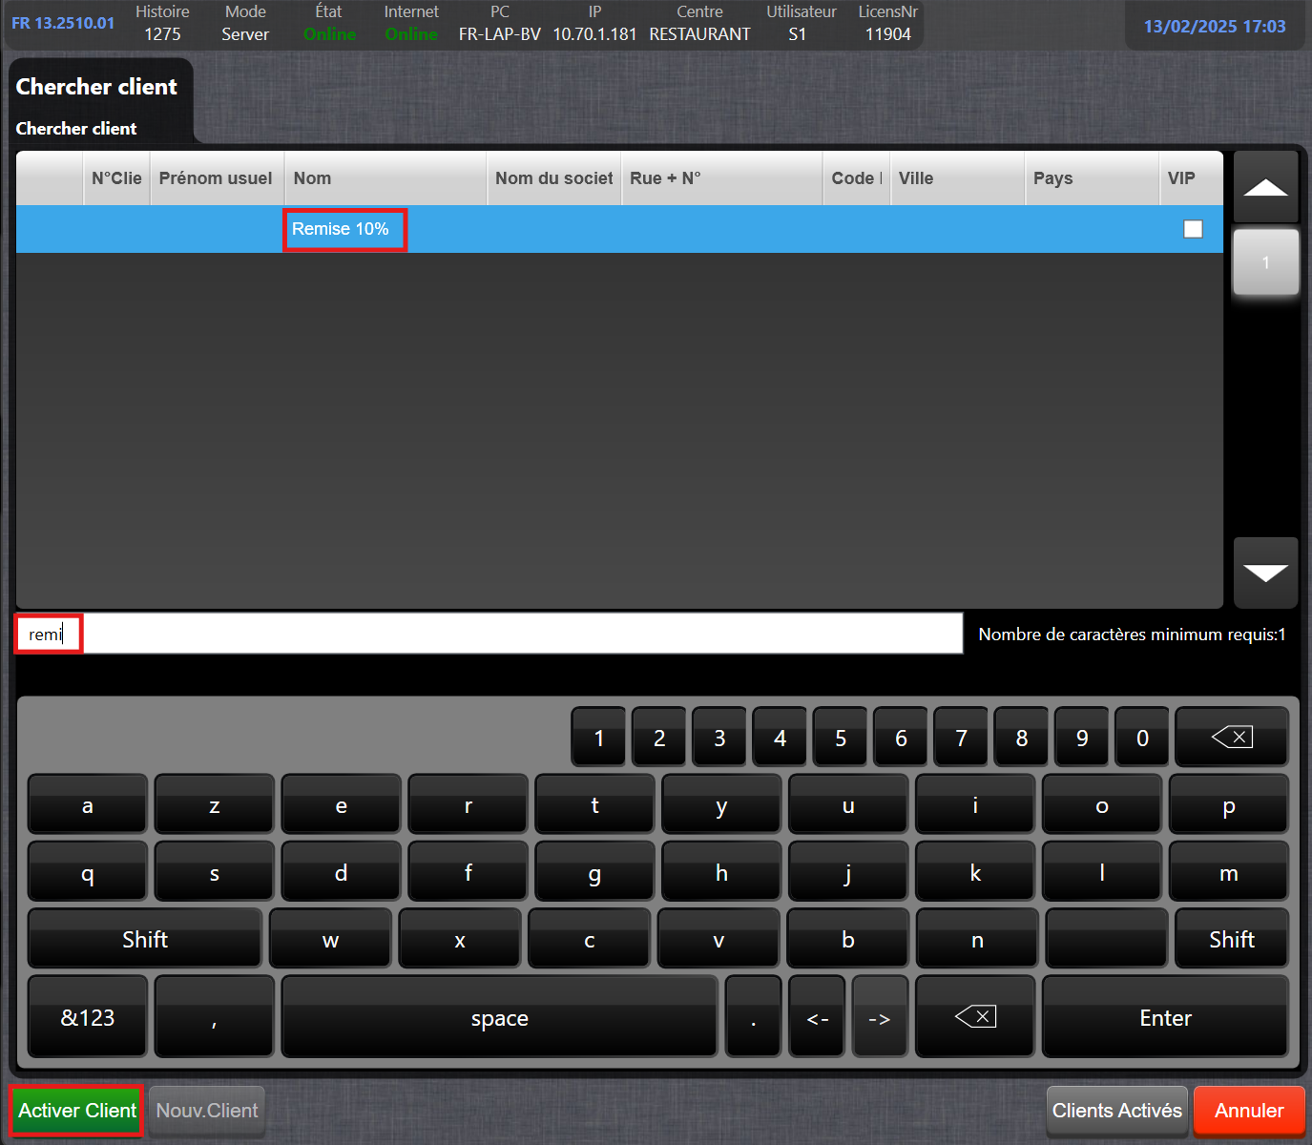Click page 1 scrollbar indicator
This screenshot has height=1145, width=1312.
1265,262
